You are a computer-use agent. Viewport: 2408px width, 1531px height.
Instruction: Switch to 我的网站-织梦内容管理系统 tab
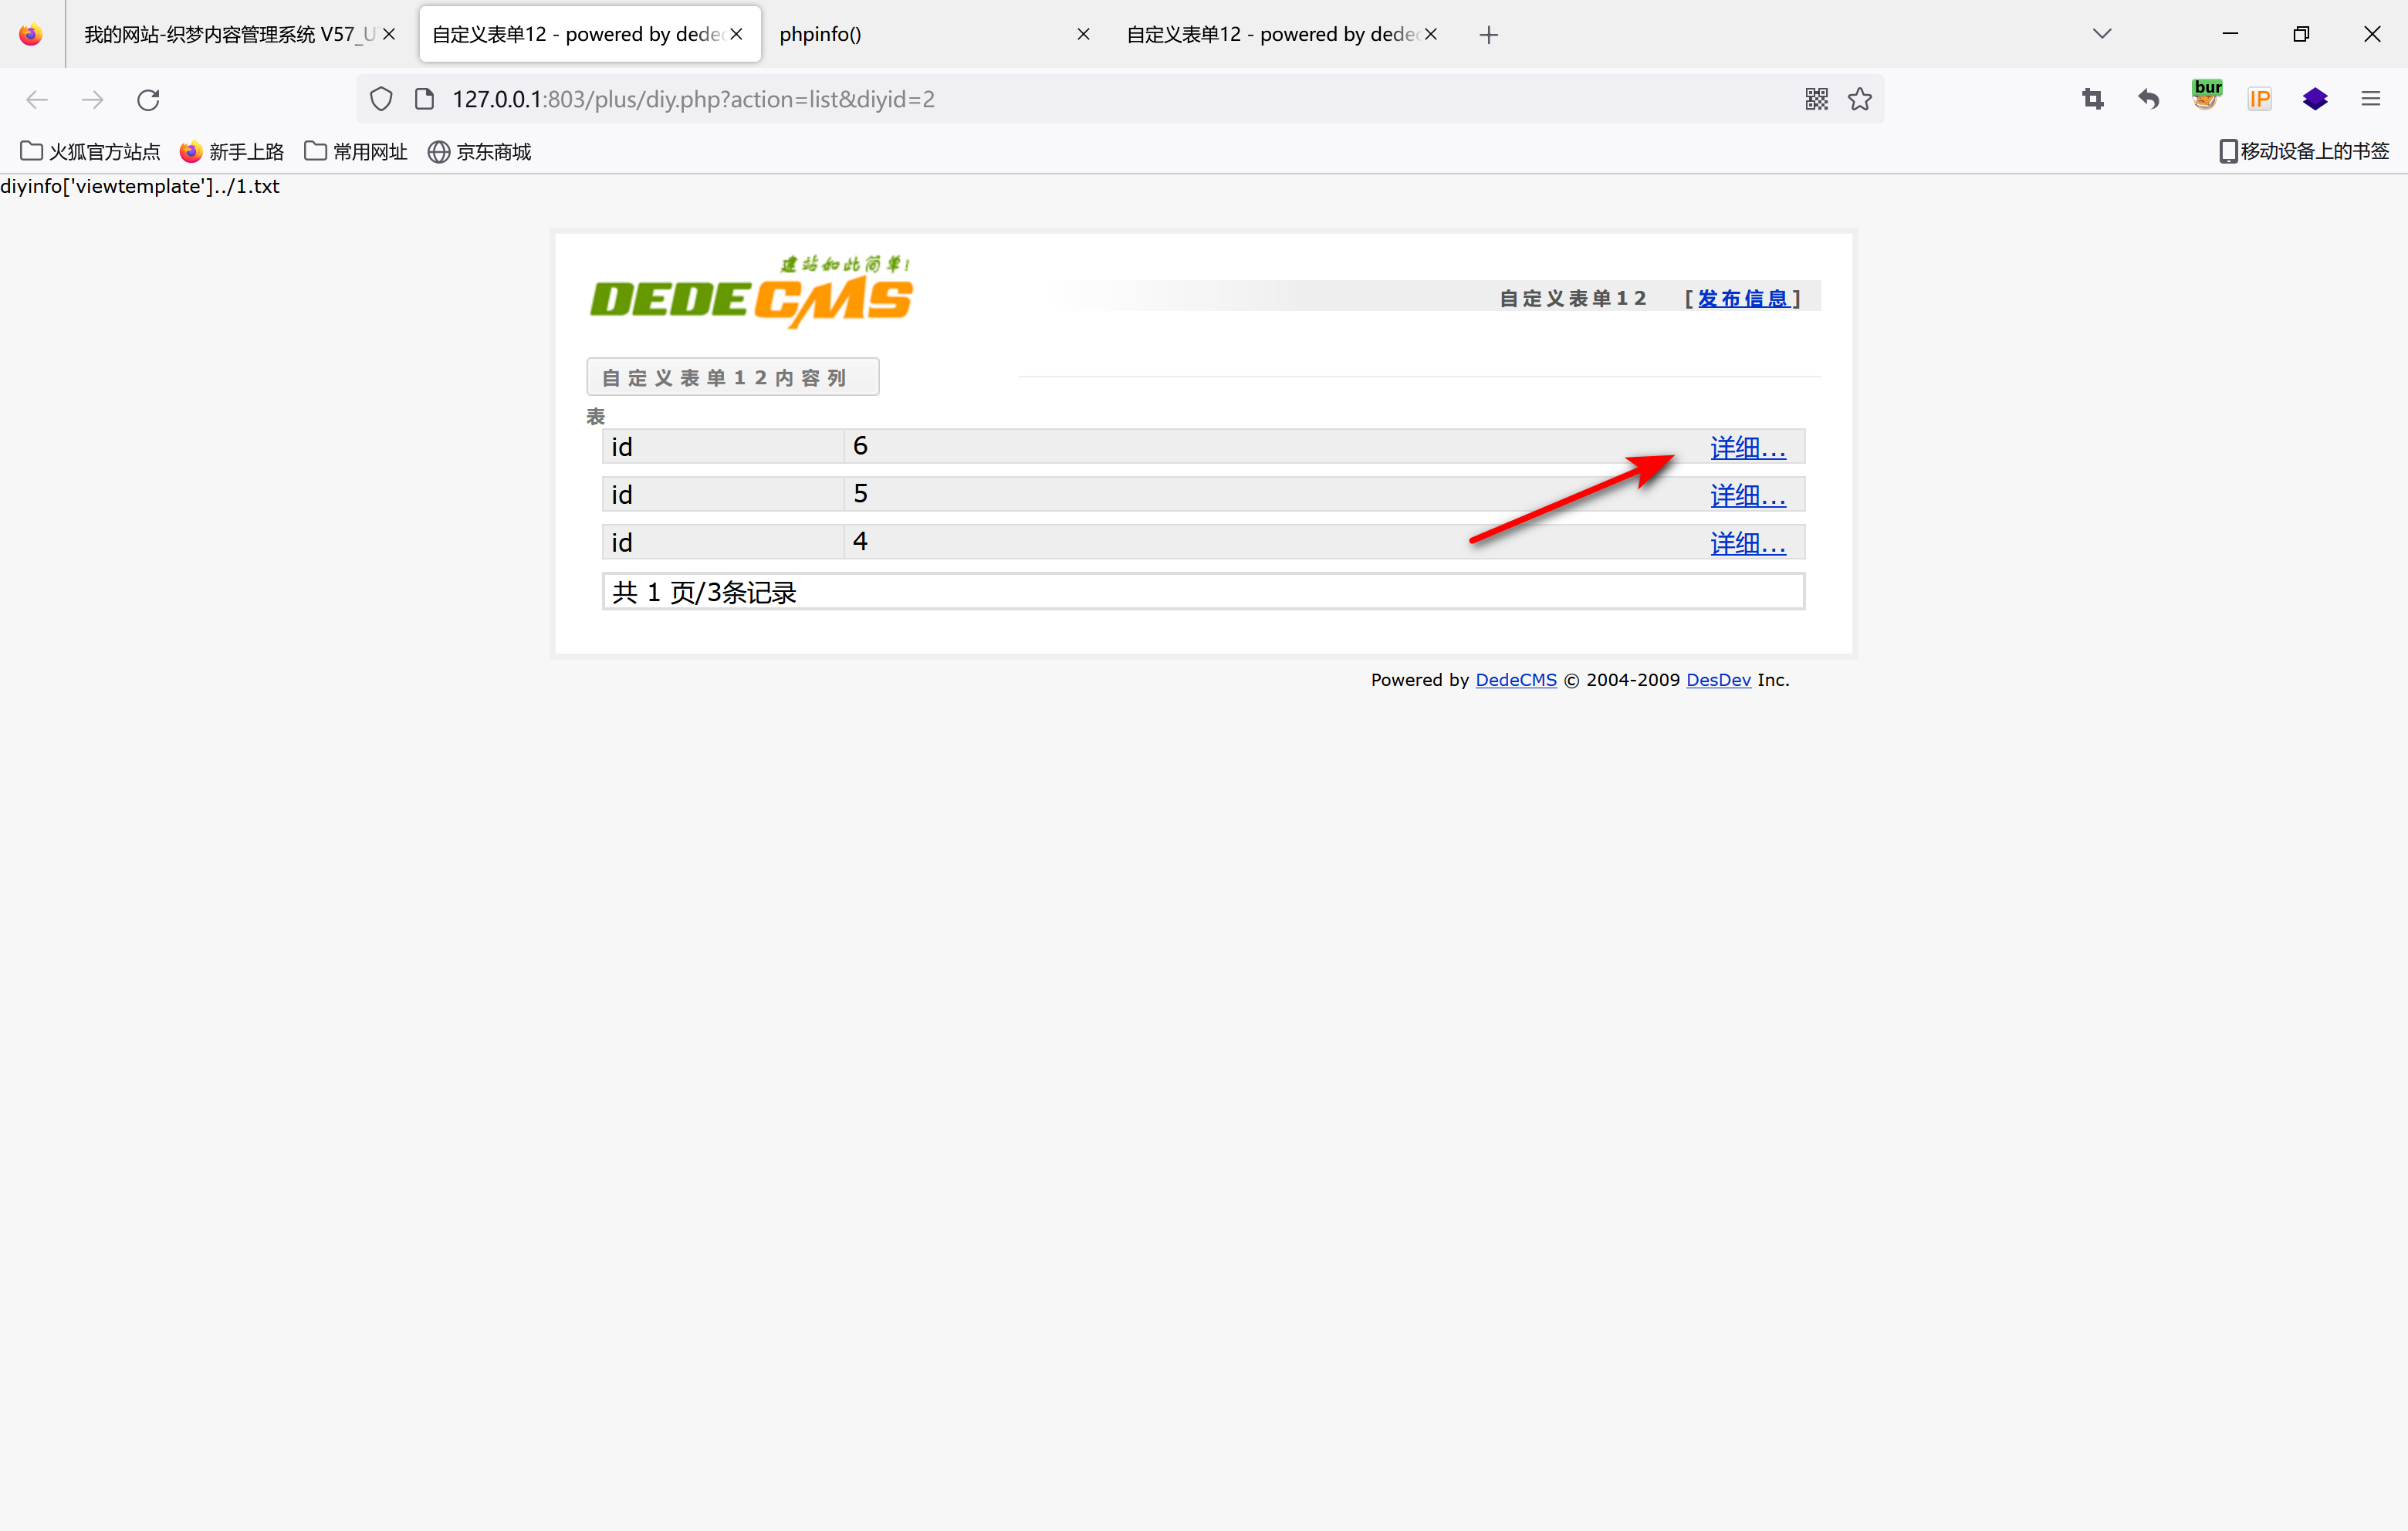pos(228,34)
